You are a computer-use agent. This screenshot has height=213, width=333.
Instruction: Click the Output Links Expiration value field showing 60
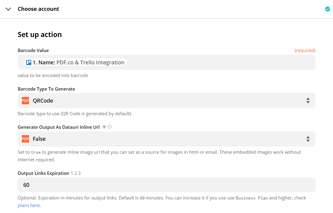click(166, 184)
